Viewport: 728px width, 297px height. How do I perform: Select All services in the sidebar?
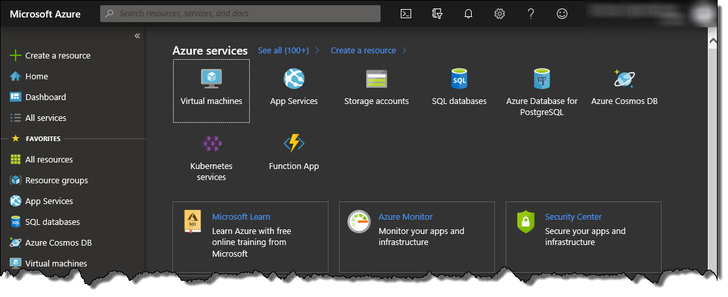pos(46,118)
